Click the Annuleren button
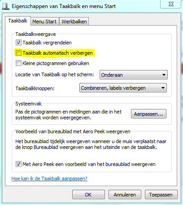The height and width of the screenshot is (205, 183). pos(125,195)
